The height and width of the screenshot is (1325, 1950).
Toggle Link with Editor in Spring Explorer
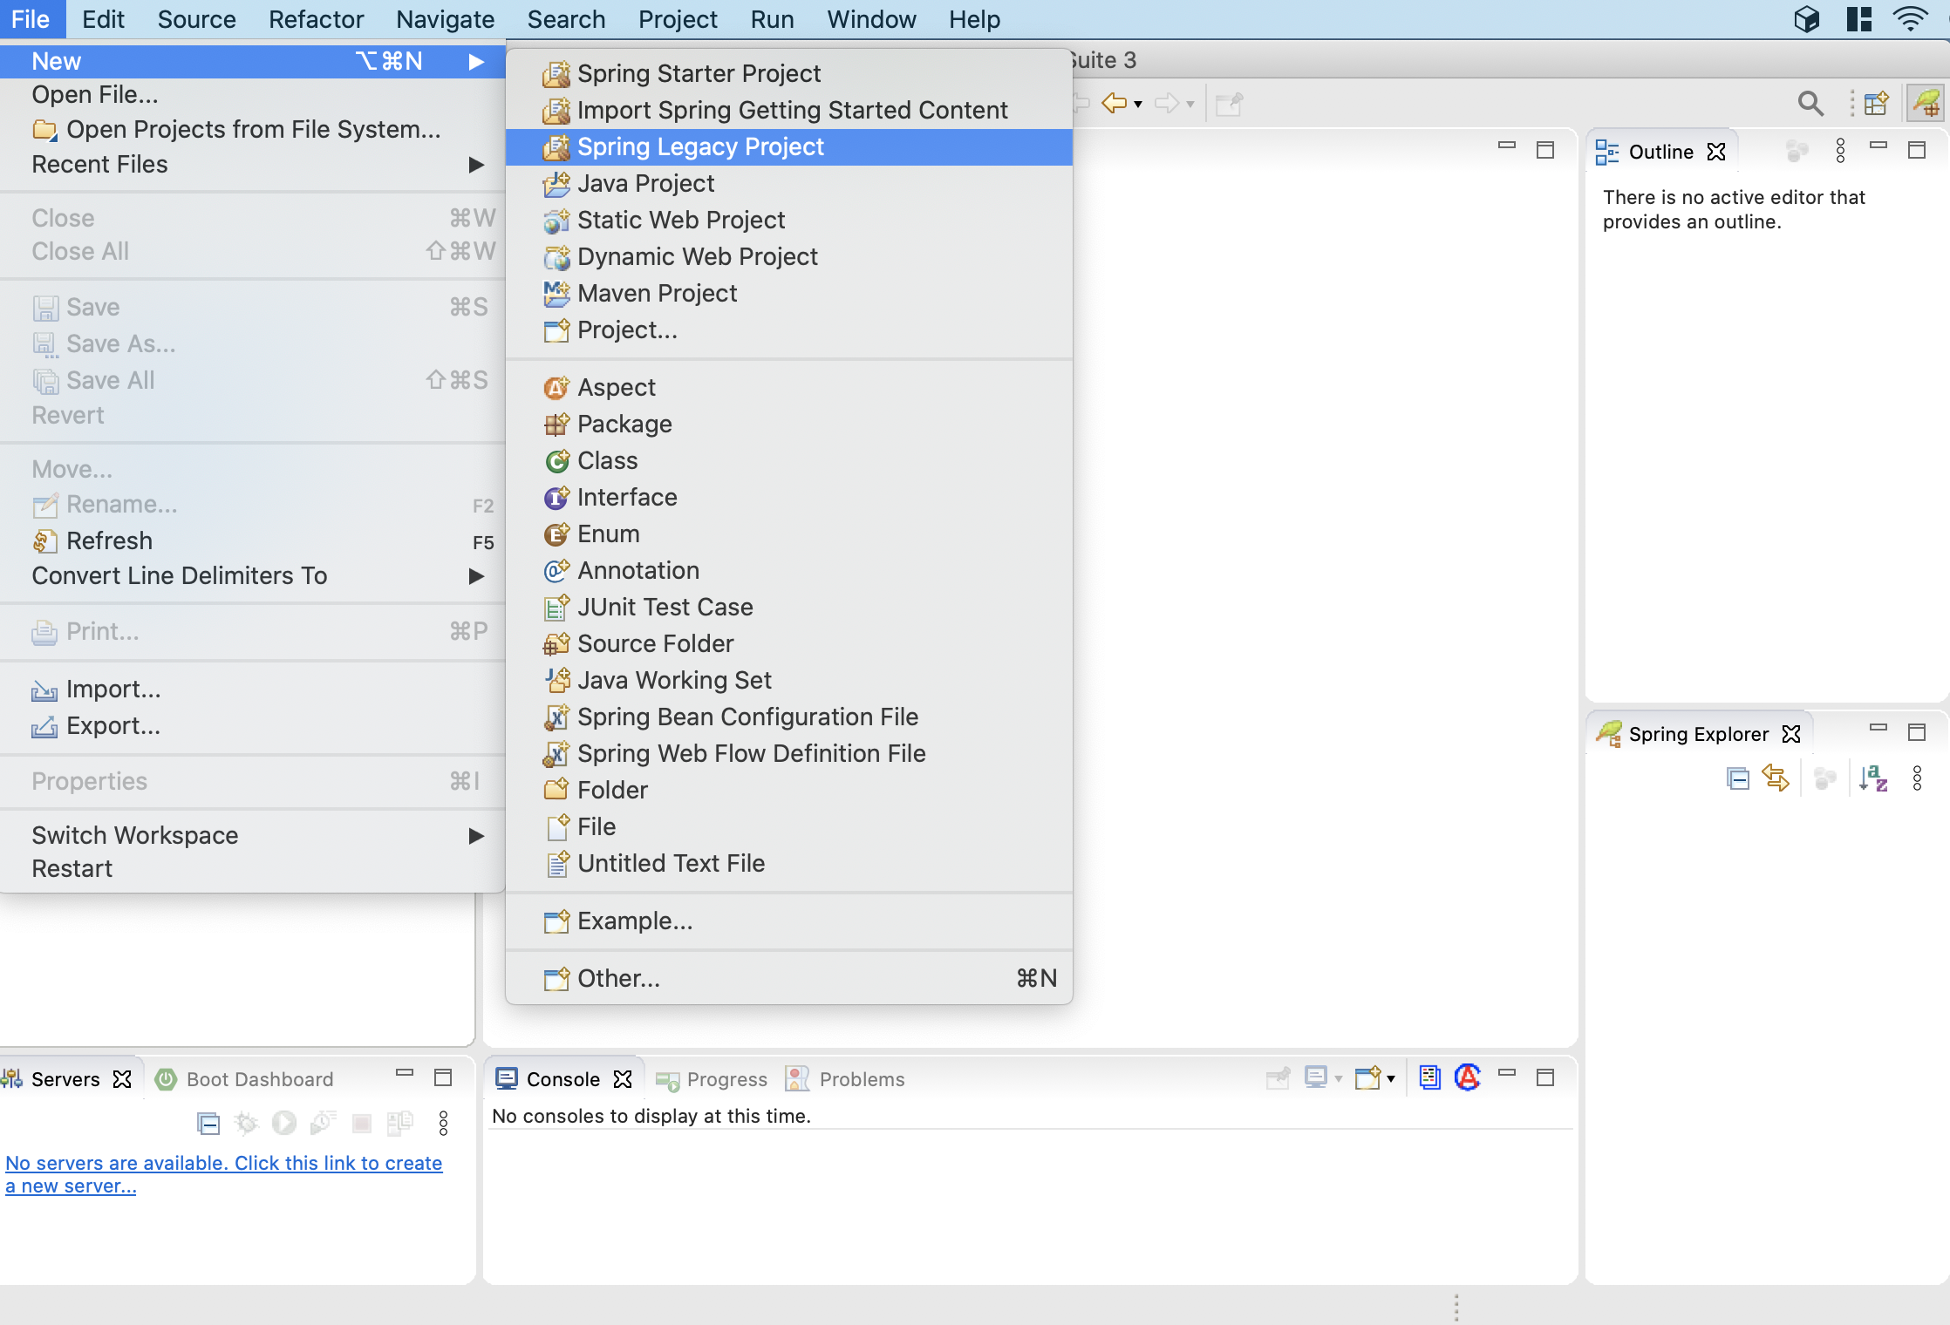pos(1775,778)
